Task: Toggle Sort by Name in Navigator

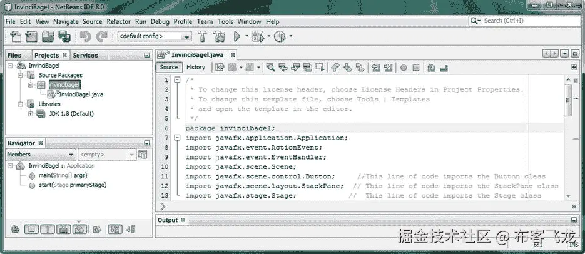Action: coord(115,230)
